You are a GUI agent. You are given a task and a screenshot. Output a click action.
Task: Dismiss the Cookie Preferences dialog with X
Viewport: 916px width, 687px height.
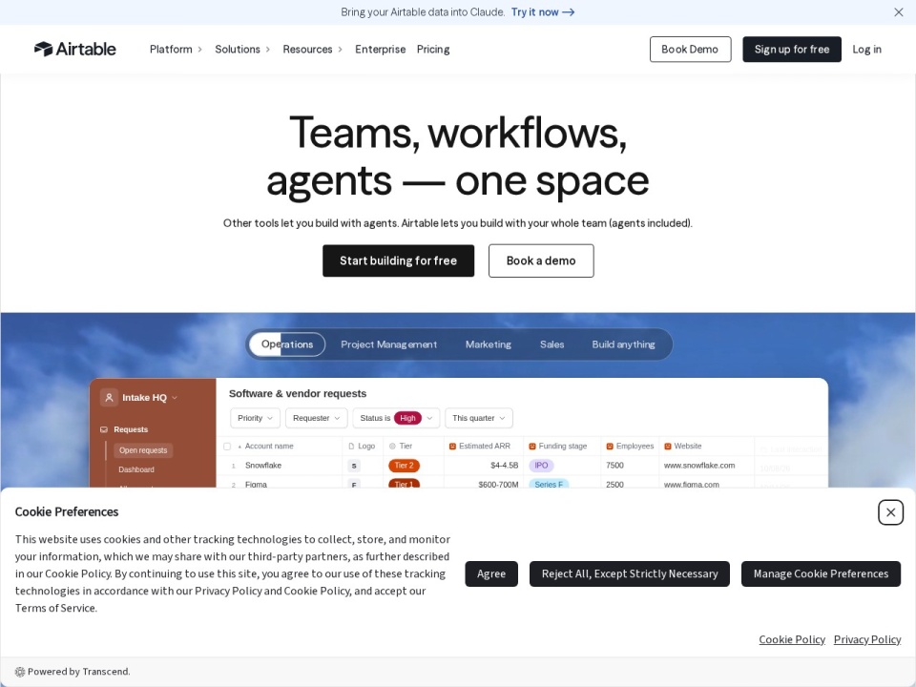(x=890, y=512)
